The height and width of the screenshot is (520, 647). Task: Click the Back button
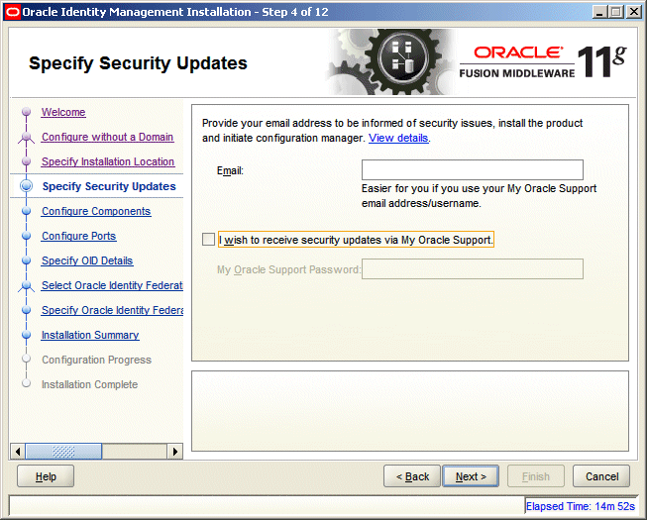[412, 476]
